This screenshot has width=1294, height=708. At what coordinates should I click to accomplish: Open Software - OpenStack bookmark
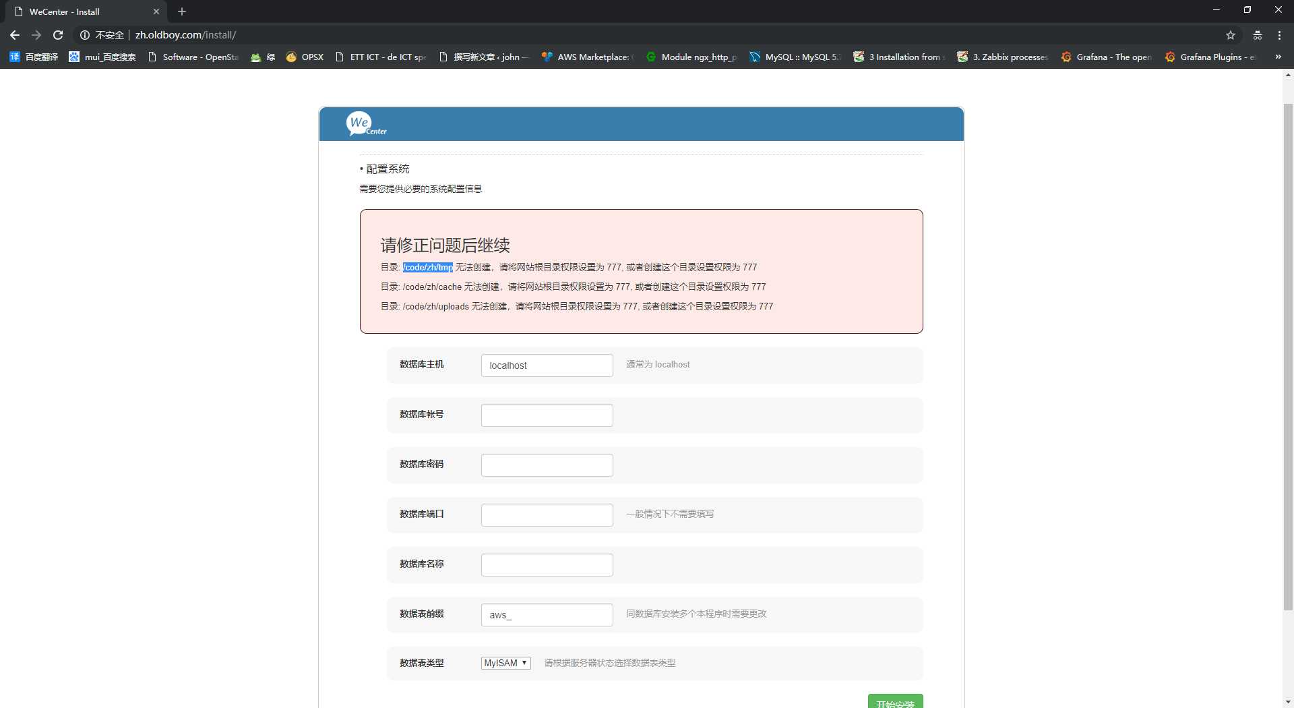click(x=193, y=57)
